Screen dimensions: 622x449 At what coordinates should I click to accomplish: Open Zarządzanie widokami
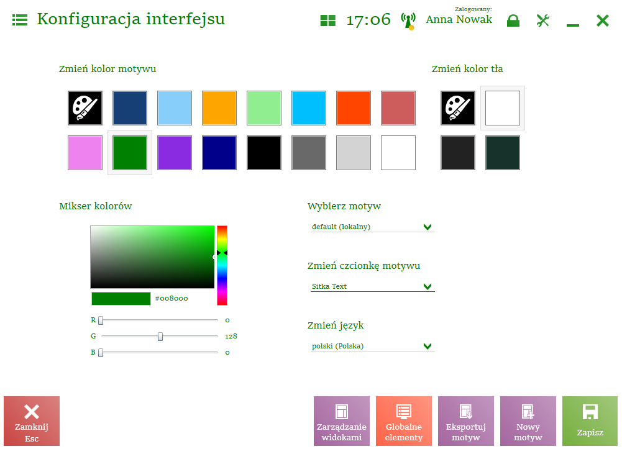point(342,421)
